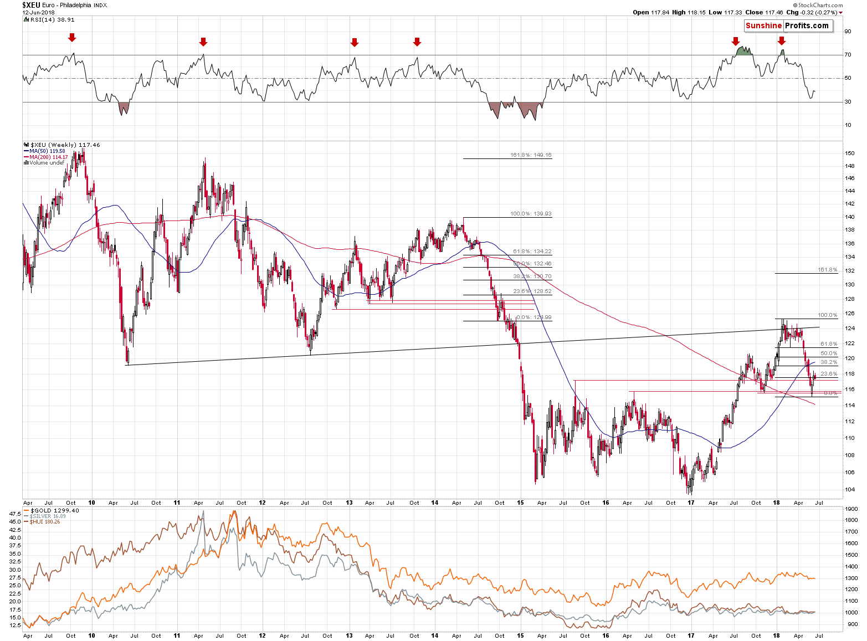The width and height of the screenshot is (867, 641).
Task: Open the StockCharts.com copyright link
Action: pyautogui.click(x=817, y=6)
